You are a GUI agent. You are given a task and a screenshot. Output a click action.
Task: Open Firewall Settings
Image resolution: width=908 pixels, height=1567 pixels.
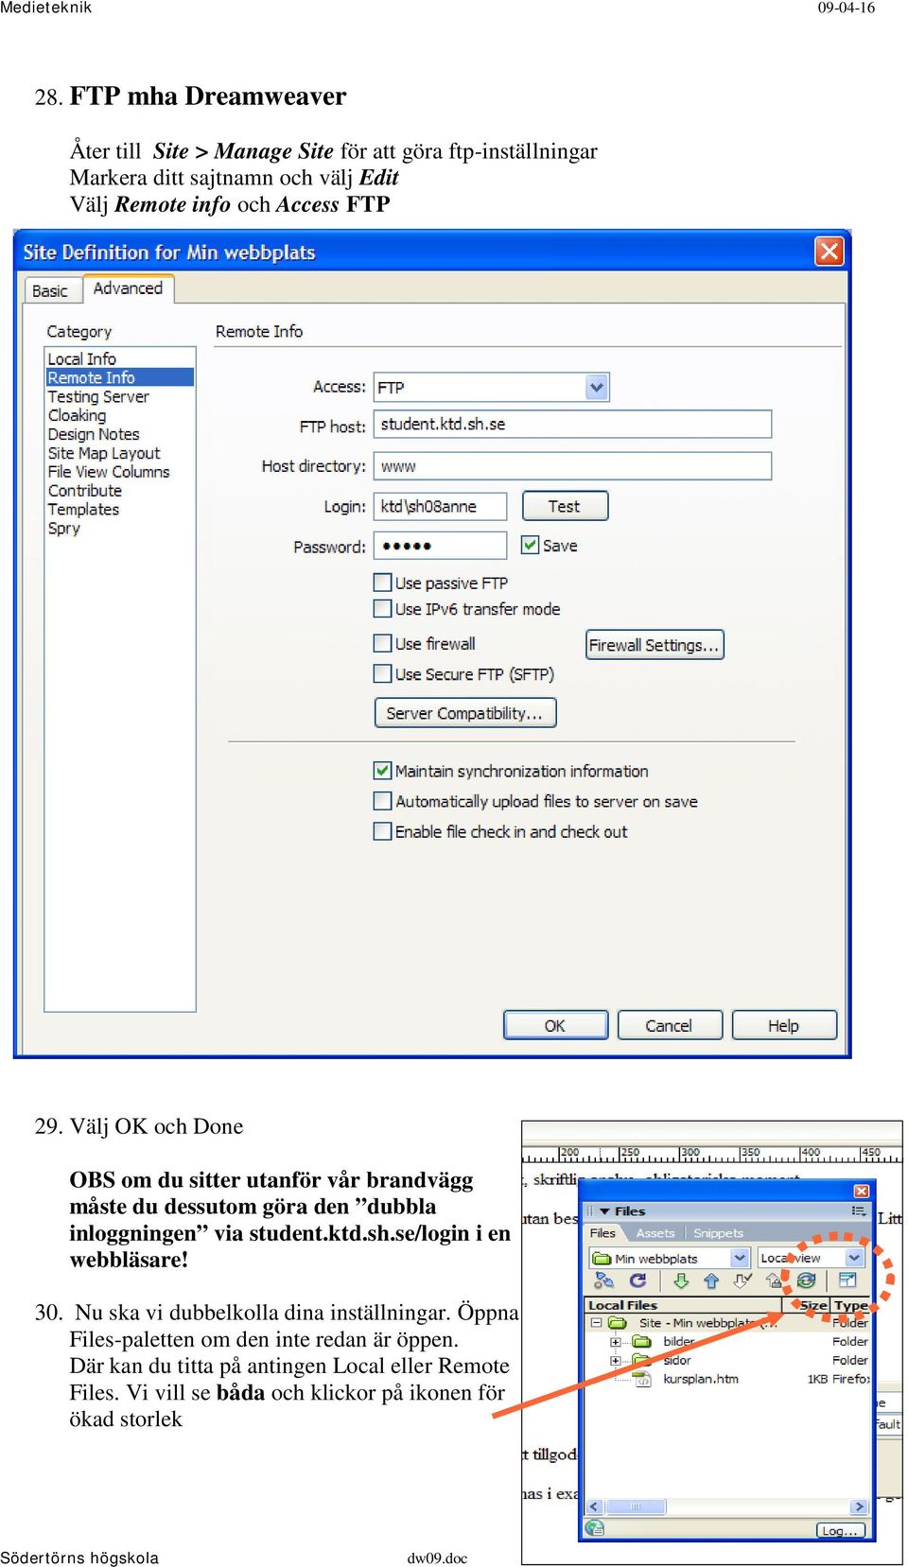(655, 645)
